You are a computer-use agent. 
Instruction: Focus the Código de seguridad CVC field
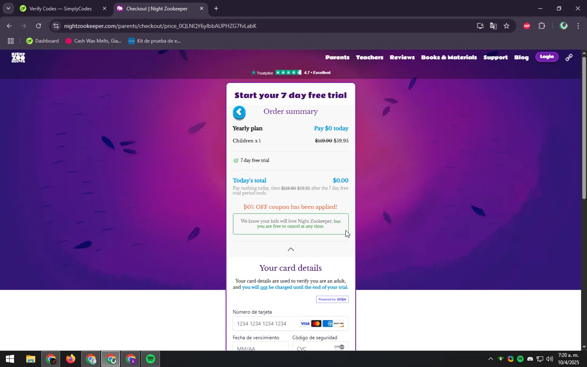click(320, 347)
